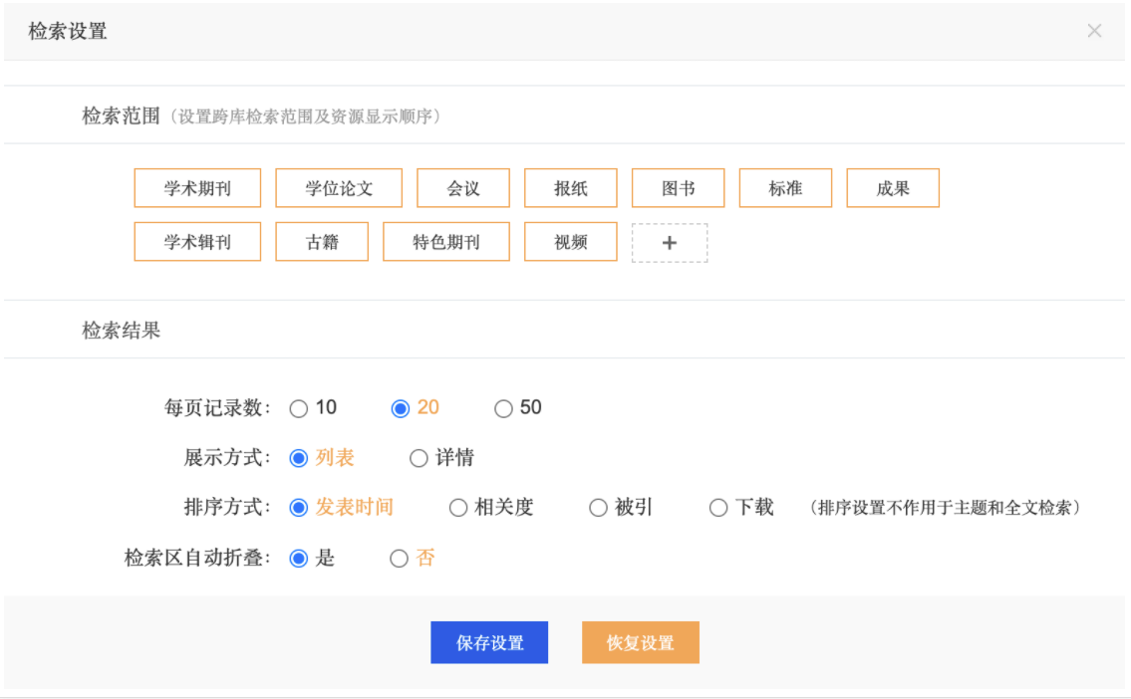Toggle the 成果 search scope
This screenshot has width=1131, height=699.
893,187
